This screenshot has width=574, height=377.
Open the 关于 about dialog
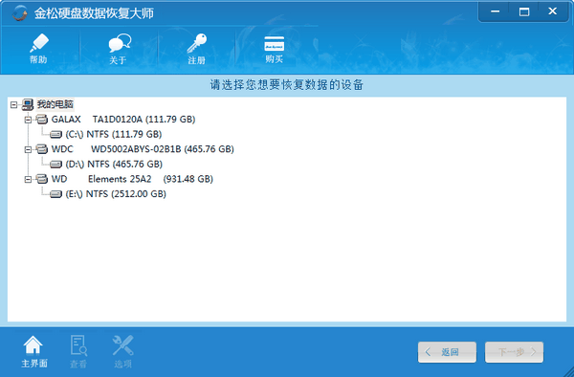pos(119,50)
